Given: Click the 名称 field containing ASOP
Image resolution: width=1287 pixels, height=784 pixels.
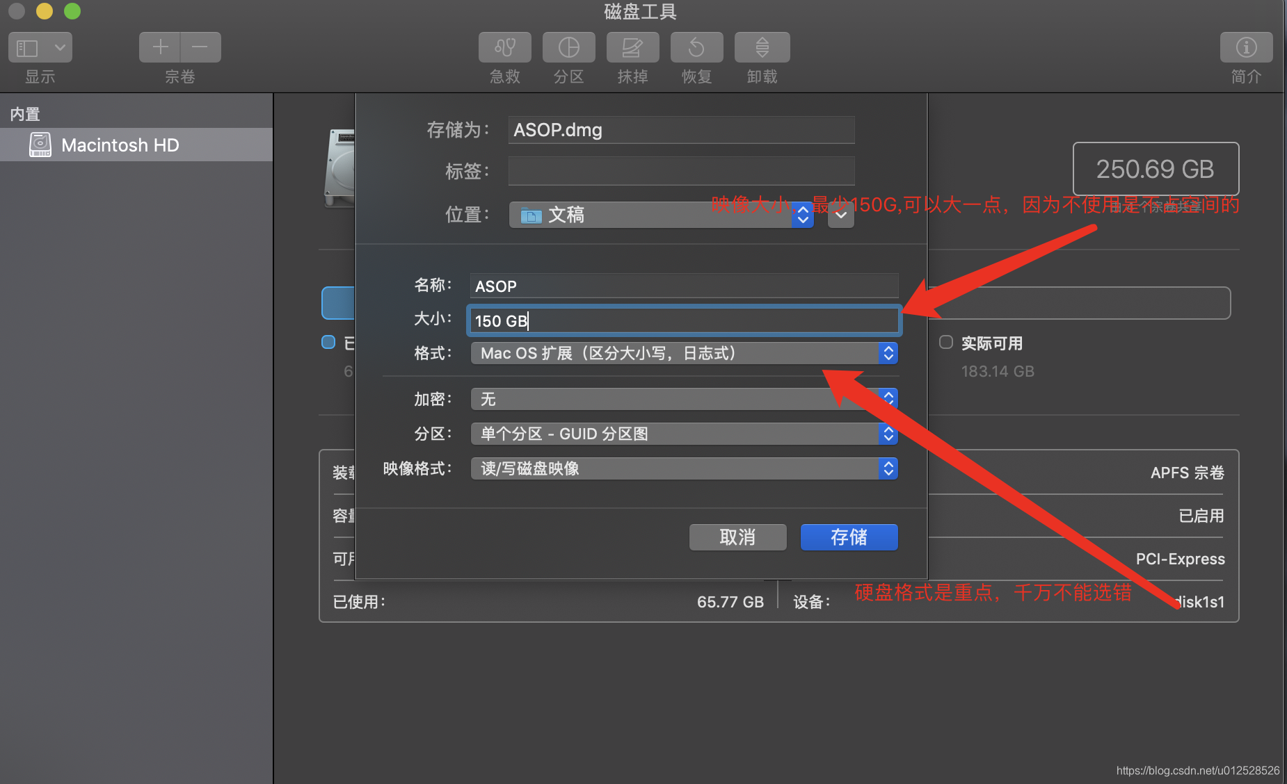Looking at the screenshot, I should tap(685, 286).
